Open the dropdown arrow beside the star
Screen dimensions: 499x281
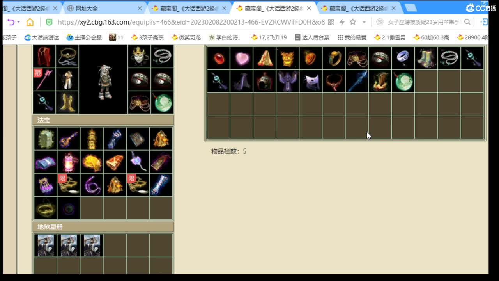(x=364, y=22)
